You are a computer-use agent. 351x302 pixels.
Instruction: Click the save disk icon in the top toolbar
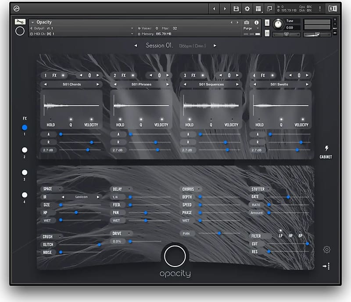tap(235, 8)
